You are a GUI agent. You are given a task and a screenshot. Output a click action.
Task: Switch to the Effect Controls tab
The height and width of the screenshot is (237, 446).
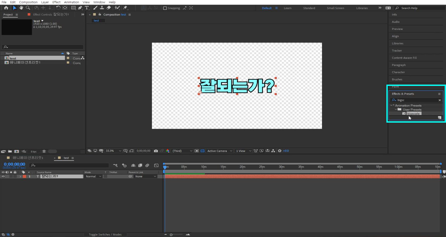[51, 14]
